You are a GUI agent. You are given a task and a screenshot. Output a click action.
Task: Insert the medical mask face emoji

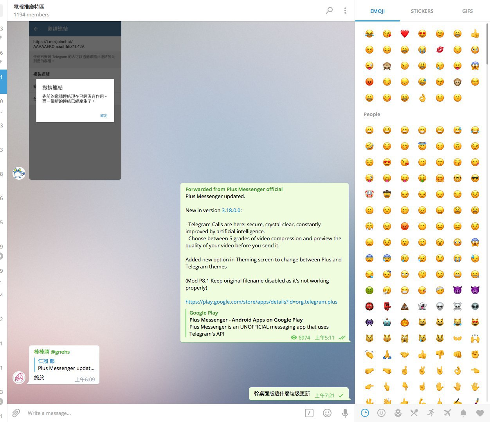click(405, 290)
